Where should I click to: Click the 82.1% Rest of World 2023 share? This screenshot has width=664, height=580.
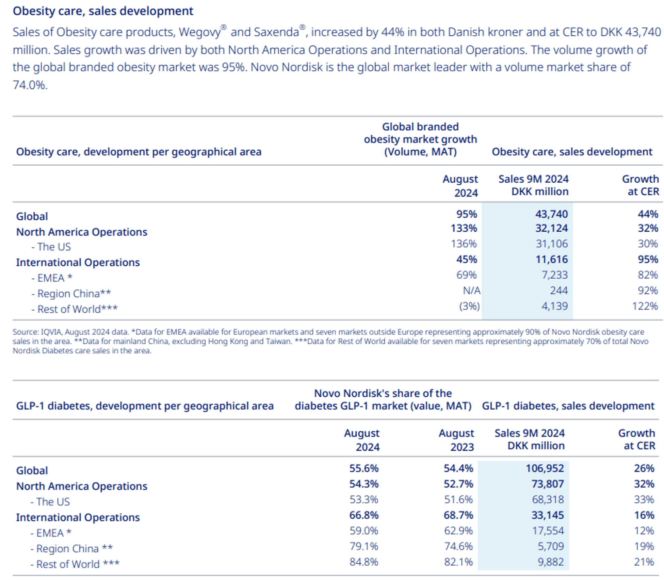tap(458, 562)
